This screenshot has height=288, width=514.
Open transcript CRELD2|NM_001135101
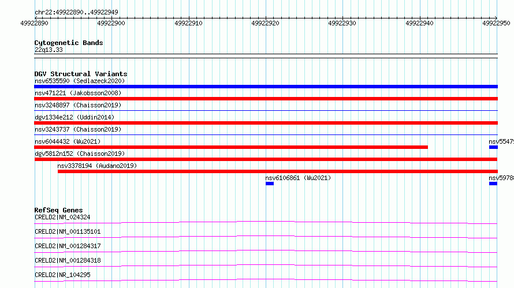(x=68, y=231)
